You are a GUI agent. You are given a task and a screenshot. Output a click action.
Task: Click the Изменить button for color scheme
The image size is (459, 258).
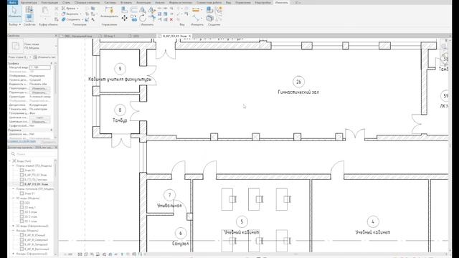pos(39,122)
